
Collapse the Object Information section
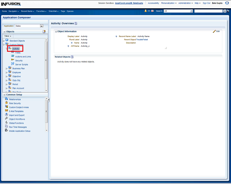[56, 32]
